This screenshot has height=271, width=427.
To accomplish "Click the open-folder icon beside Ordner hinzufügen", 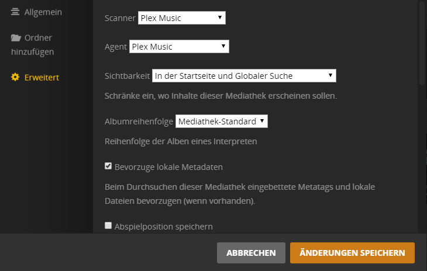I will tap(16, 38).
